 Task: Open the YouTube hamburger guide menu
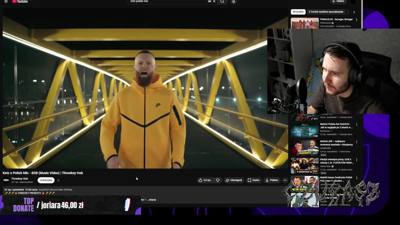(x=6, y=2)
